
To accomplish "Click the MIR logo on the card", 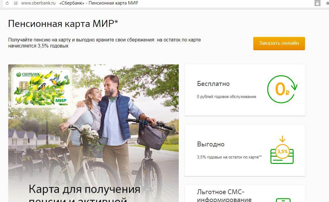I will coord(61,101).
